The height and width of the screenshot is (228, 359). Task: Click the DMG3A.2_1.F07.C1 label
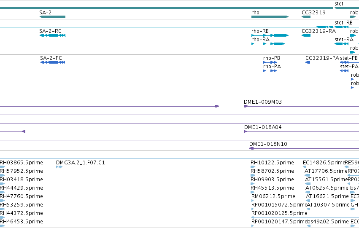pyautogui.click(x=80, y=163)
